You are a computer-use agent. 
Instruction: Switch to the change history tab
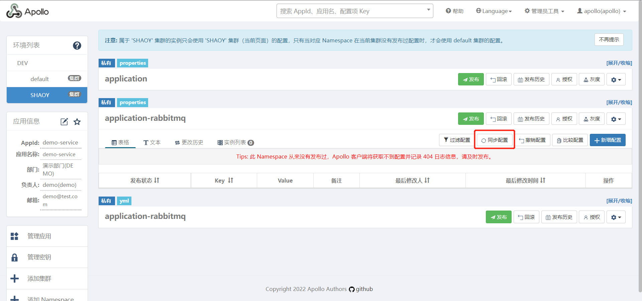click(x=189, y=142)
